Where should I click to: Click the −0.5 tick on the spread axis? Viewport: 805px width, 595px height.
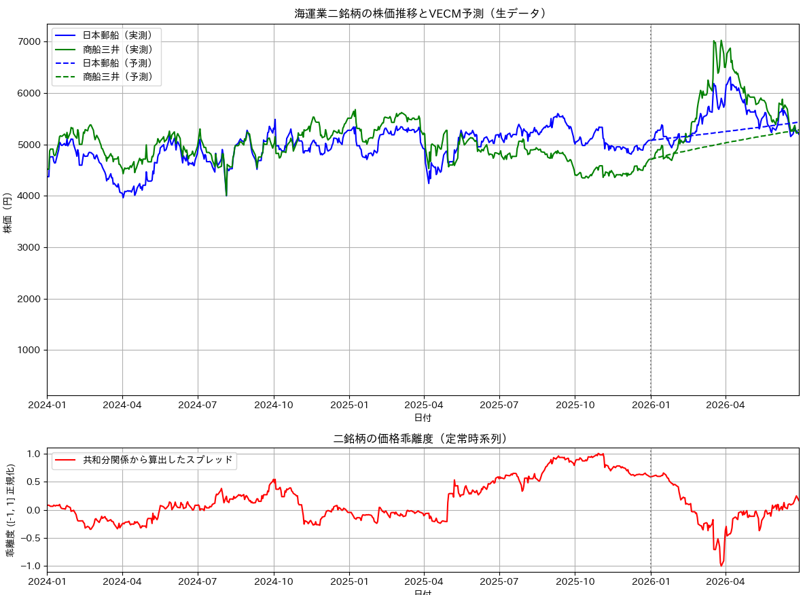coord(30,539)
